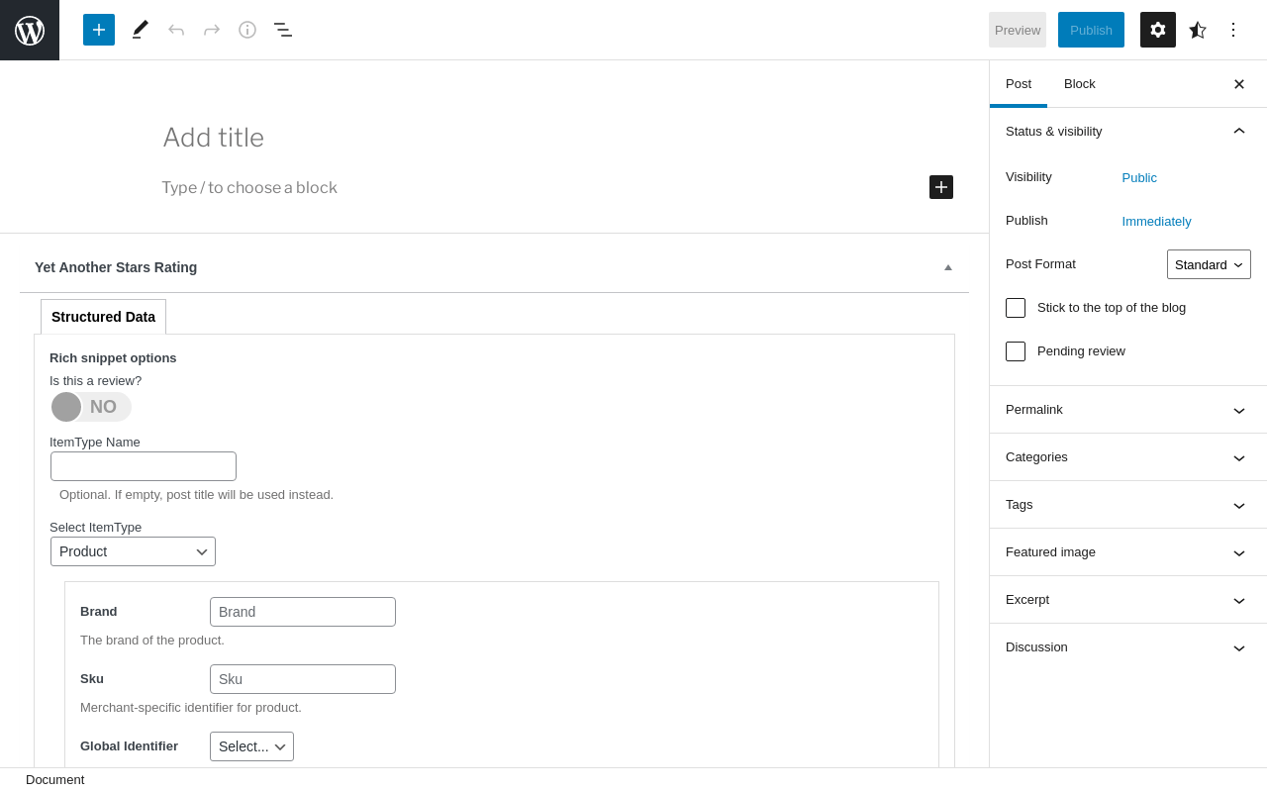Check the Pending review box
Viewport: 1267px width, 792px height.
pos(1016,351)
